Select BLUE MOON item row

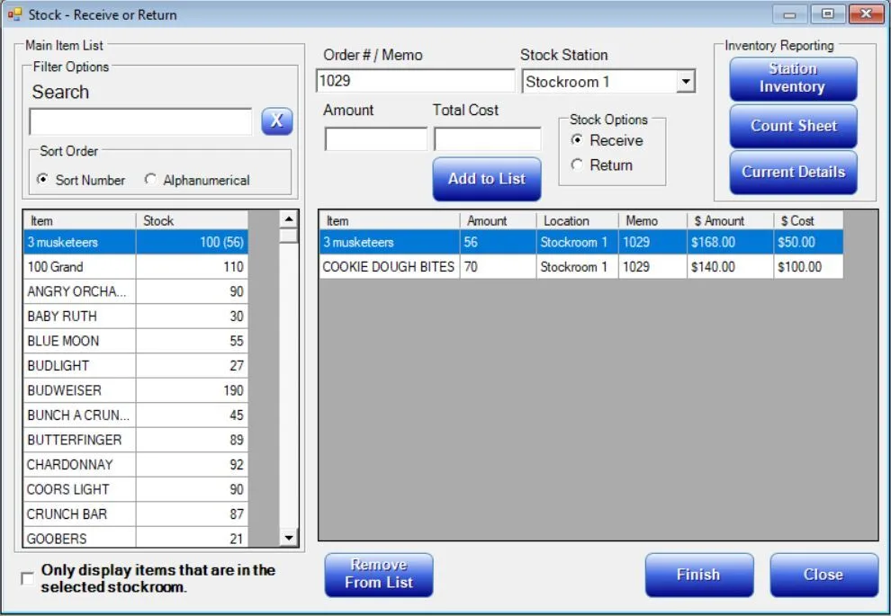(136, 341)
